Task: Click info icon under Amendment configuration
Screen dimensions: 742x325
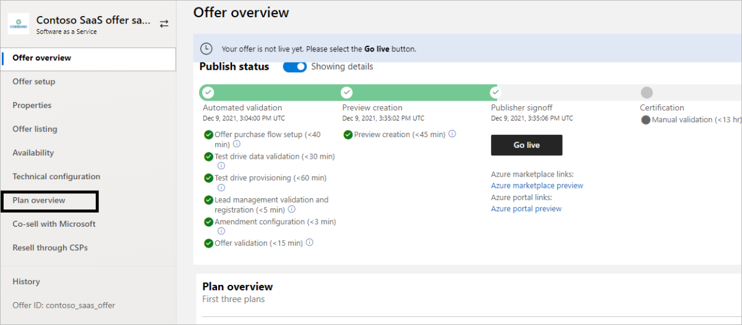Action: (x=221, y=231)
